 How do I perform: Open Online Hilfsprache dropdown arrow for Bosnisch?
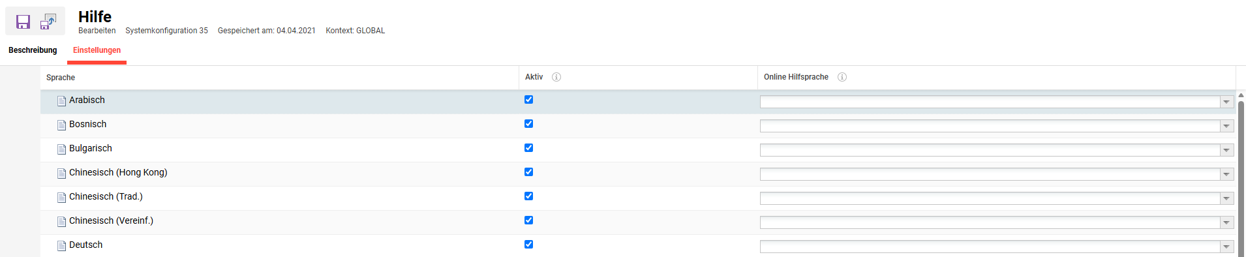[1226, 126]
